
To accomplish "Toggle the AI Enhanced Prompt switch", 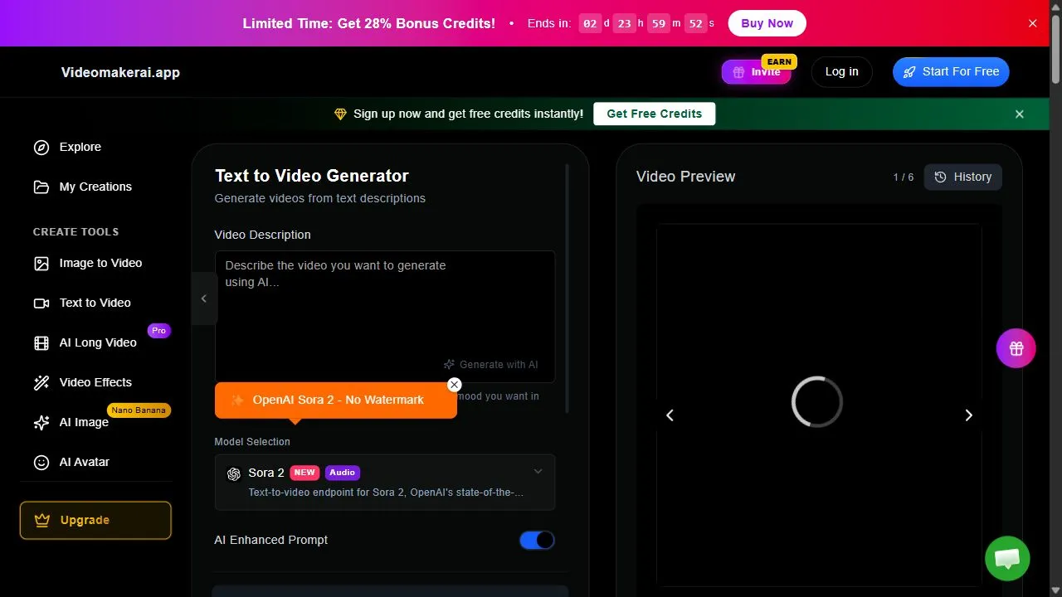I will click(537, 540).
